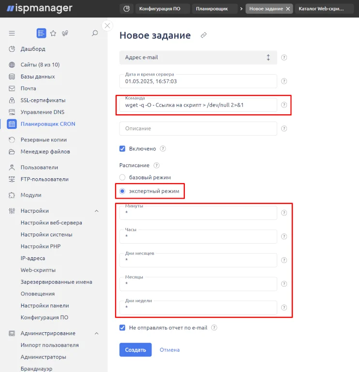Switch to the Конфигурация ПО tab
The image size is (359, 372).
click(x=160, y=9)
